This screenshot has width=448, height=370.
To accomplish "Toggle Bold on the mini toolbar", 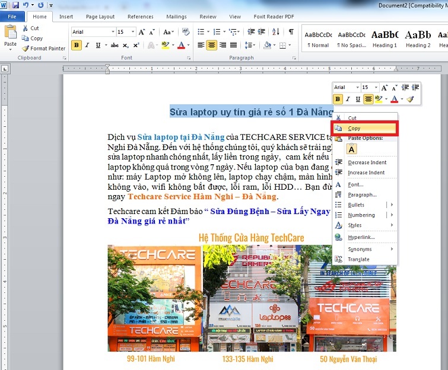I will pos(338,99).
